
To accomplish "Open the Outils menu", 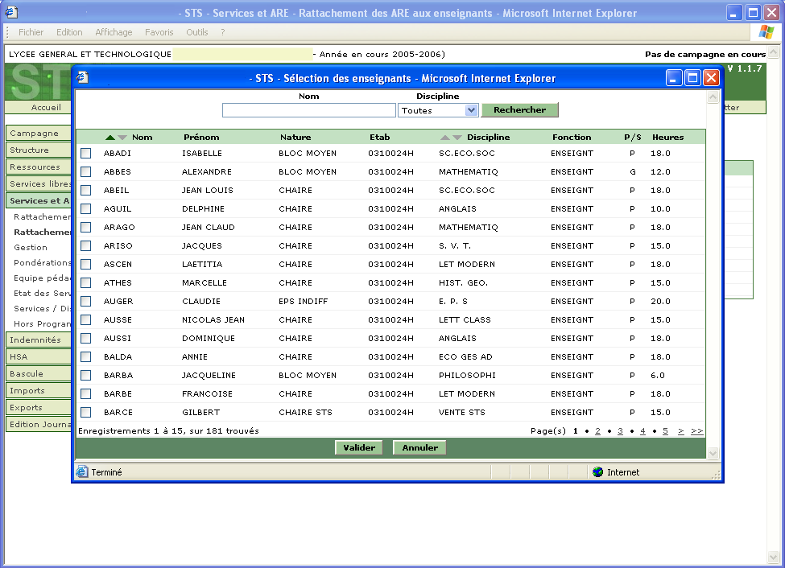I will tap(196, 32).
